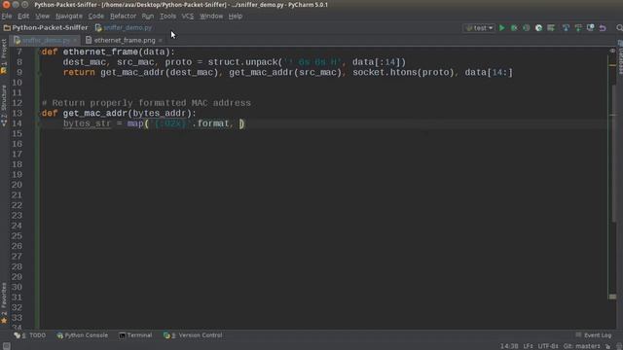
Task: Open the test run configuration dropdown
Action: pyautogui.click(x=480, y=28)
